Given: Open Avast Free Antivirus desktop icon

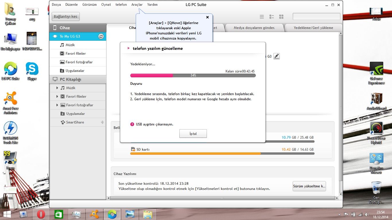Looking at the screenshot, I should point(11,103).
